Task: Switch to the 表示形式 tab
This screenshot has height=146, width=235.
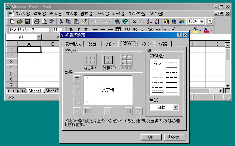Action: click(73, 44)
